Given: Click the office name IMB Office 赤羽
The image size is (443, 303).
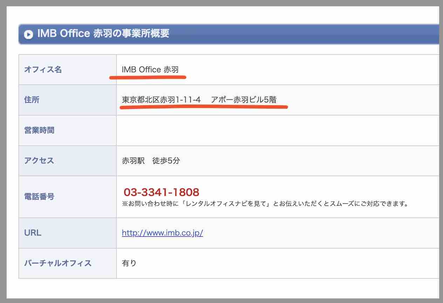Looking at the screenshot, I should coord(151,69).
